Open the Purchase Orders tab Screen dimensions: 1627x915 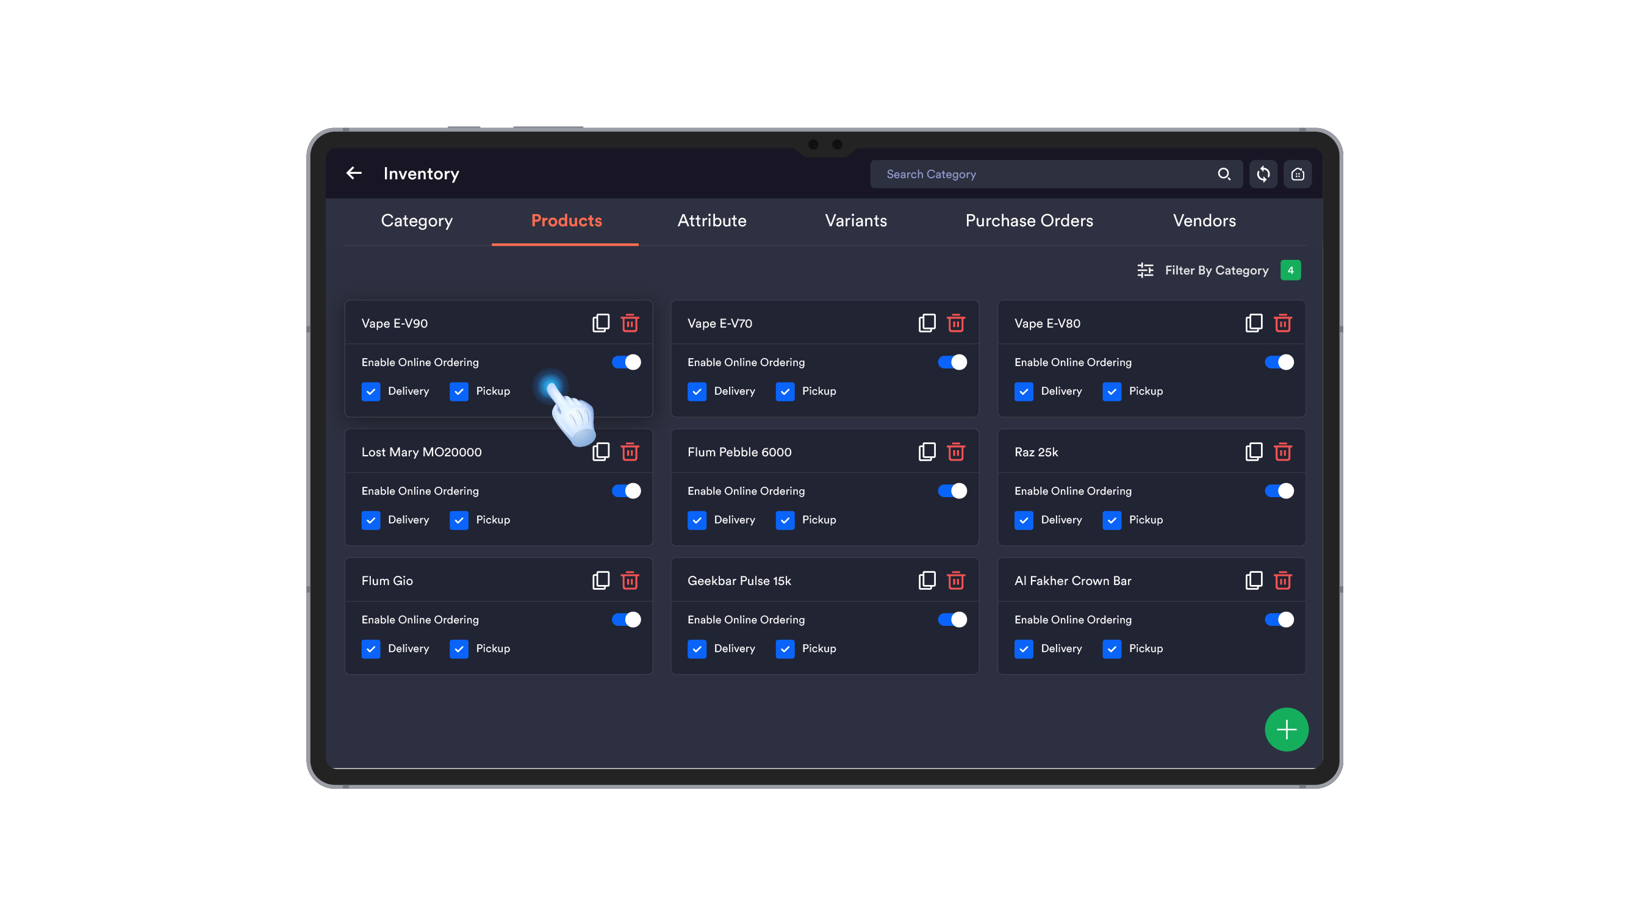point(1029,220)
